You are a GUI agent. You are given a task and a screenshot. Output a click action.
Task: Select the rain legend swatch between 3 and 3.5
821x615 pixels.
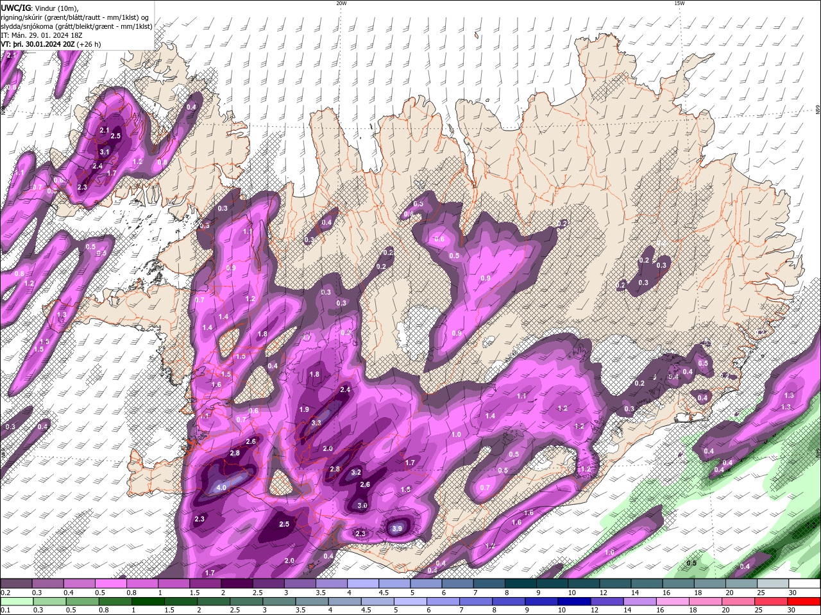tap(279, 601)
